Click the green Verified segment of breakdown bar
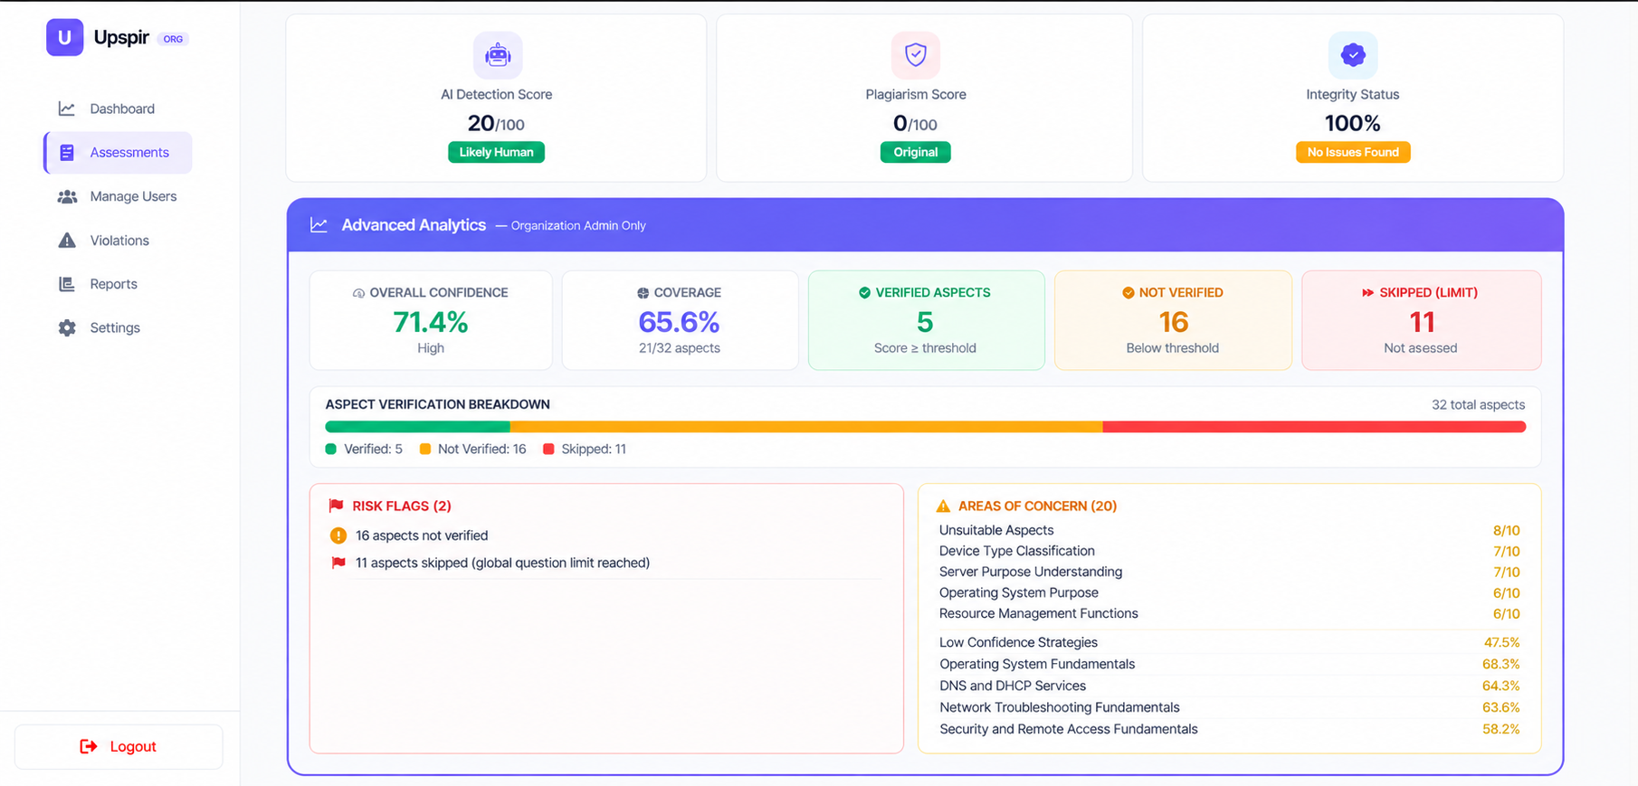1638x786 pixels. [418, 427]
